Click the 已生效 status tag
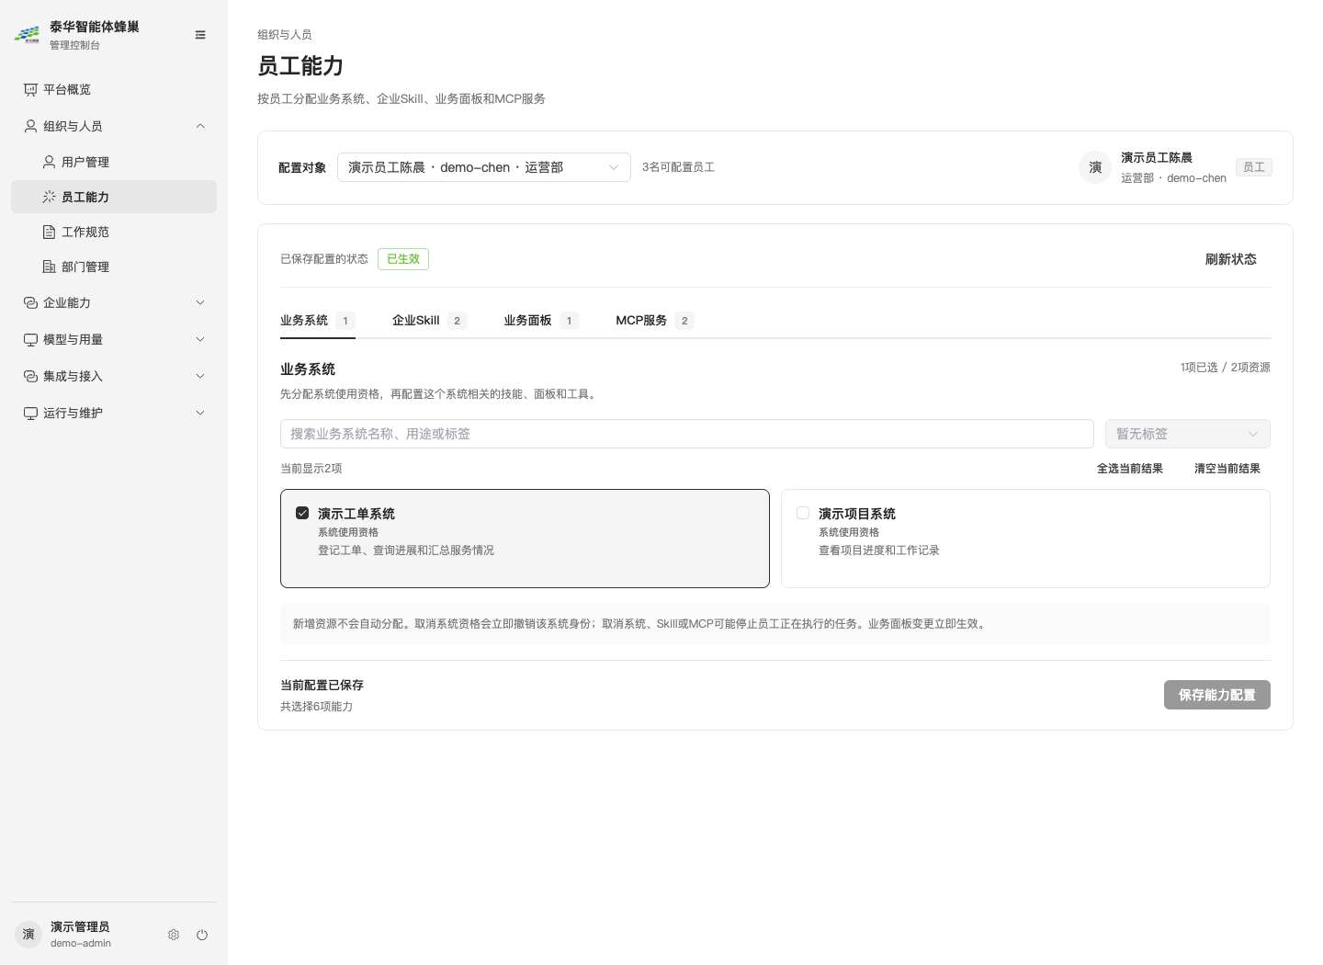This screenshot has width=1323, height=965. (403, 259)
